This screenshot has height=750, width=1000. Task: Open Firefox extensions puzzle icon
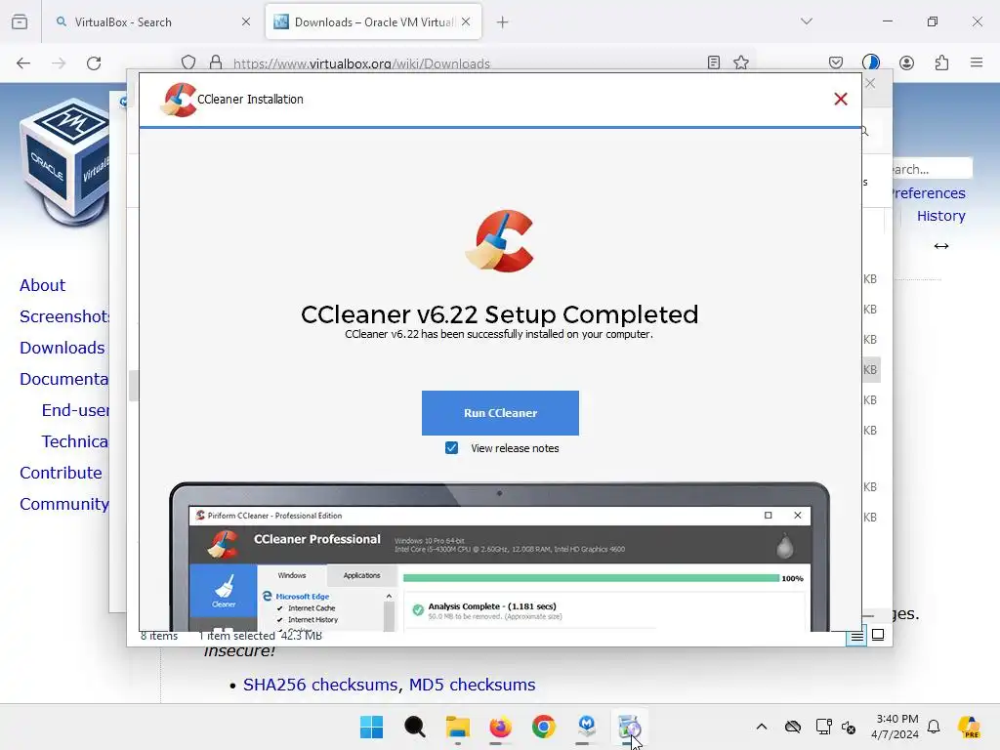[x=941, y=62]
